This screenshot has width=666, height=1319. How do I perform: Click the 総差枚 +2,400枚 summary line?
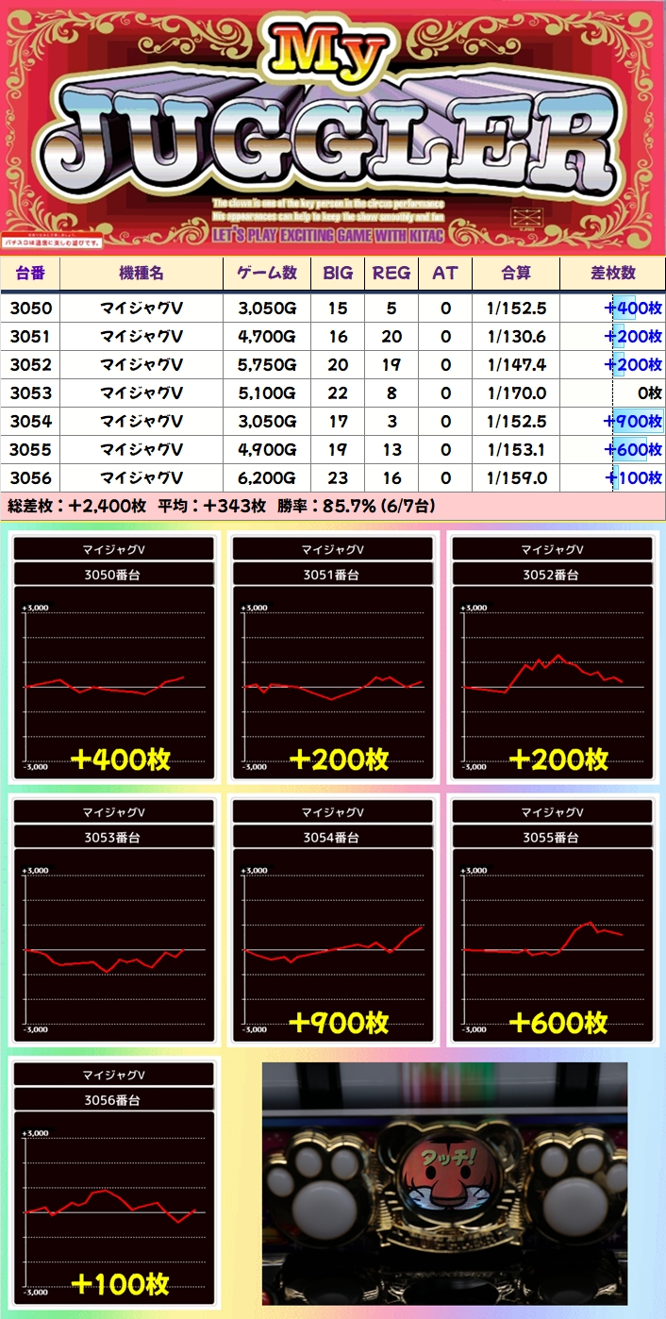pos(333,506)
